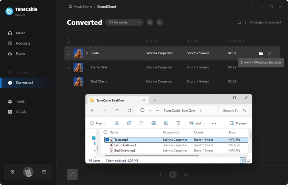The image size is (288, 185).
Task: Show Taste in Windows Explorer folder icon
Action: pos(261,54)
